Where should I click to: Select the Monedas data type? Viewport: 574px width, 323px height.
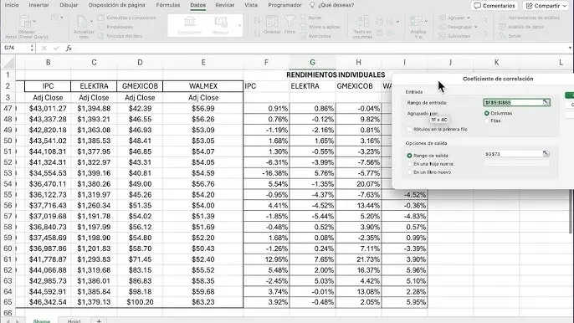[220, 25]
